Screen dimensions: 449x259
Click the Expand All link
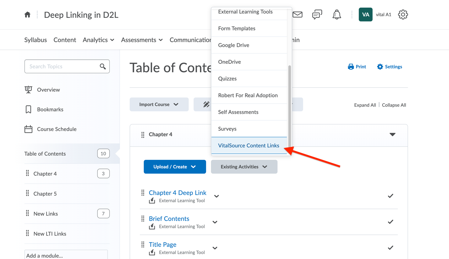click(365, 105)
